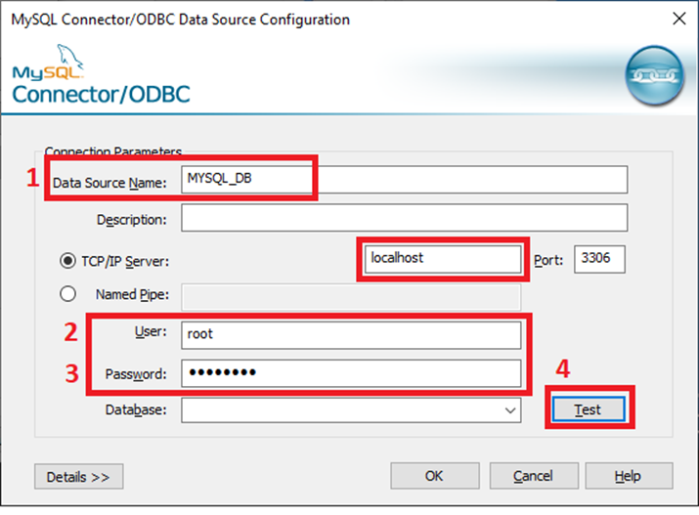The height and width of the screenshot is (515, 699).
Task: Click the Test connection button
Action: (x=589, y=408)
